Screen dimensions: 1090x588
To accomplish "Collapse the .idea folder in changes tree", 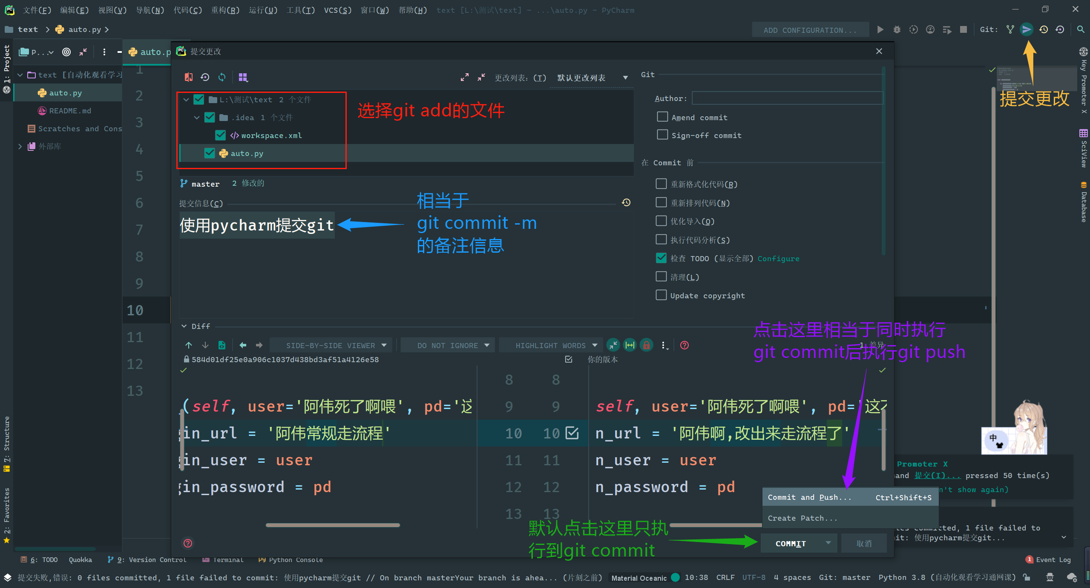I will 197,117.
